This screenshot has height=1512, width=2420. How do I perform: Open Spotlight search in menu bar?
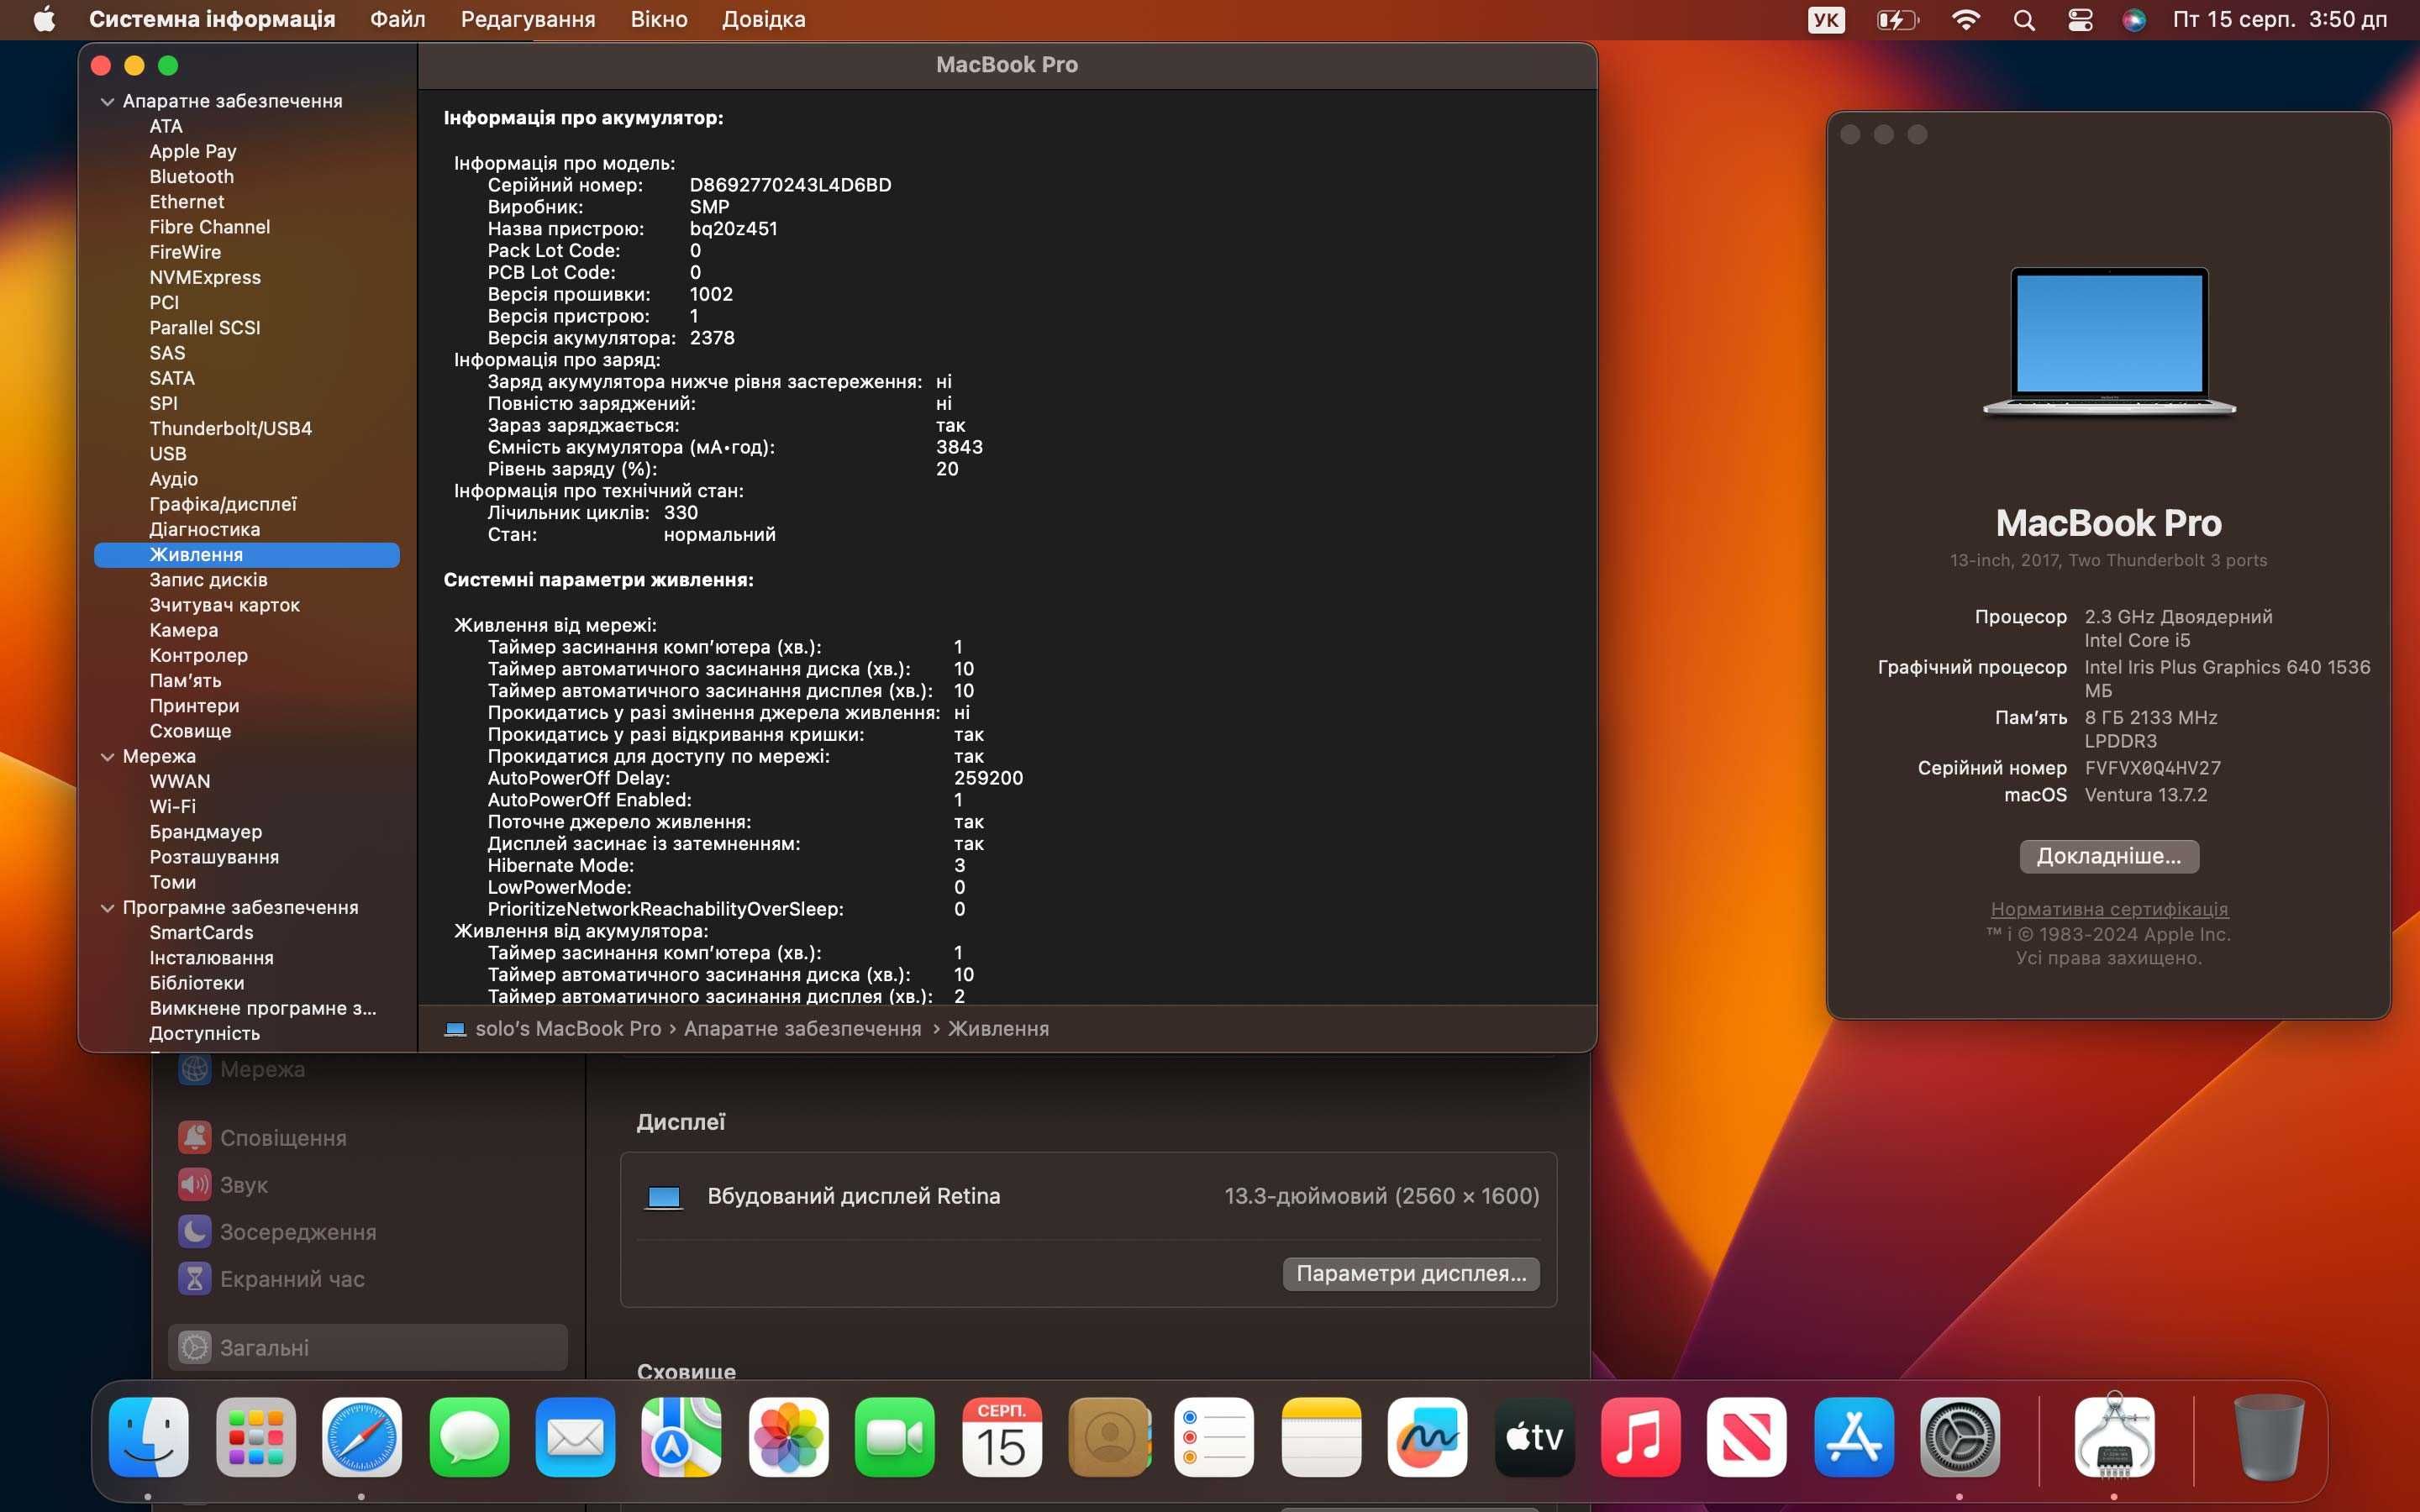tap(2024, 20)
